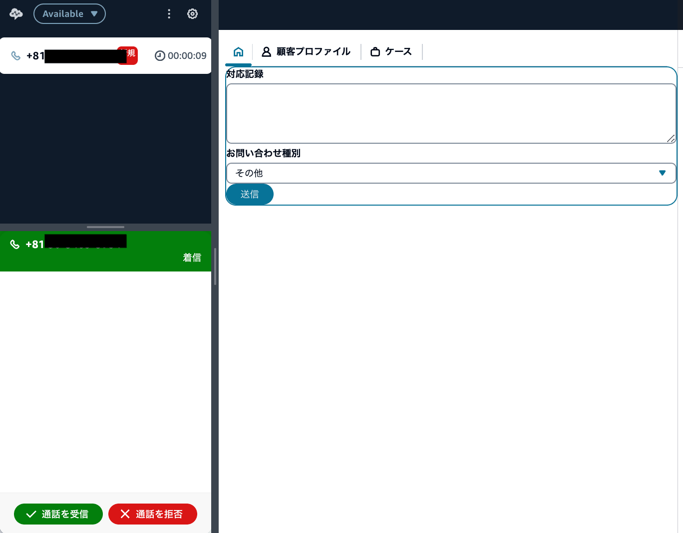The height and width of the screenshot is (533, 683).
Task: Submit the form with the 送信 button
Action: [250, 194]
